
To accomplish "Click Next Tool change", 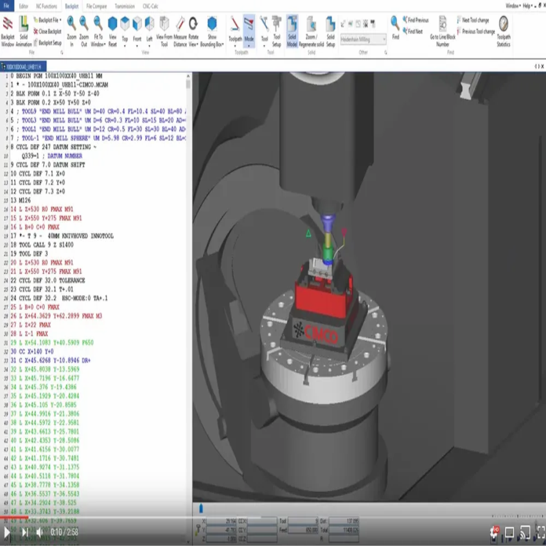I will (472, 21).
